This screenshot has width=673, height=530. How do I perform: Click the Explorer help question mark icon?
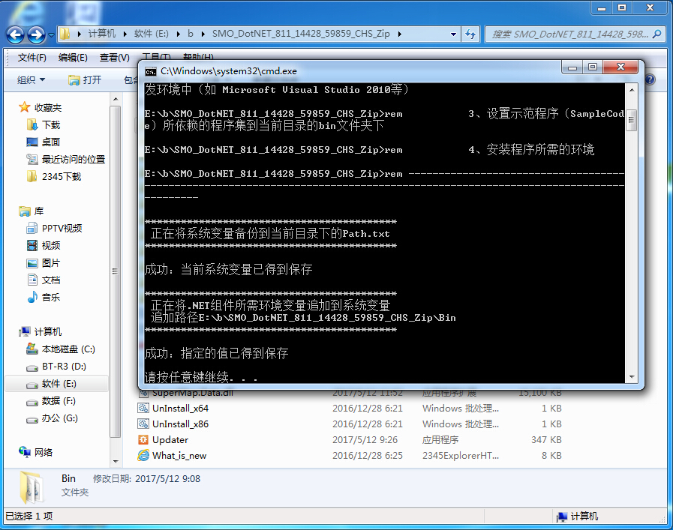point(650,79)
